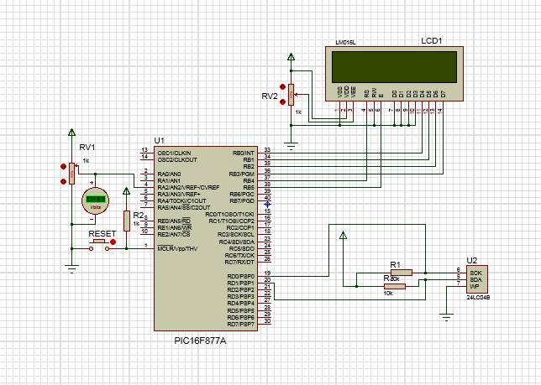Click the DC voltmeter instrument
Viewport: 541px width, 385px height.
click(95, 200)
